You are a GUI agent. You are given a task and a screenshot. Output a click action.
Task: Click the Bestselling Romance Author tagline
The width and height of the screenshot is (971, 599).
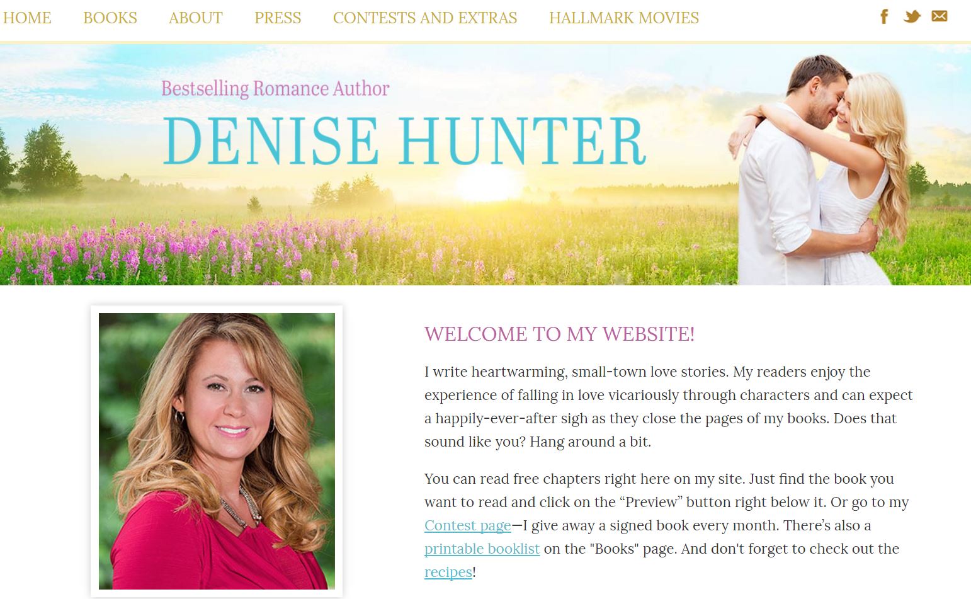[x=275, y=89]
